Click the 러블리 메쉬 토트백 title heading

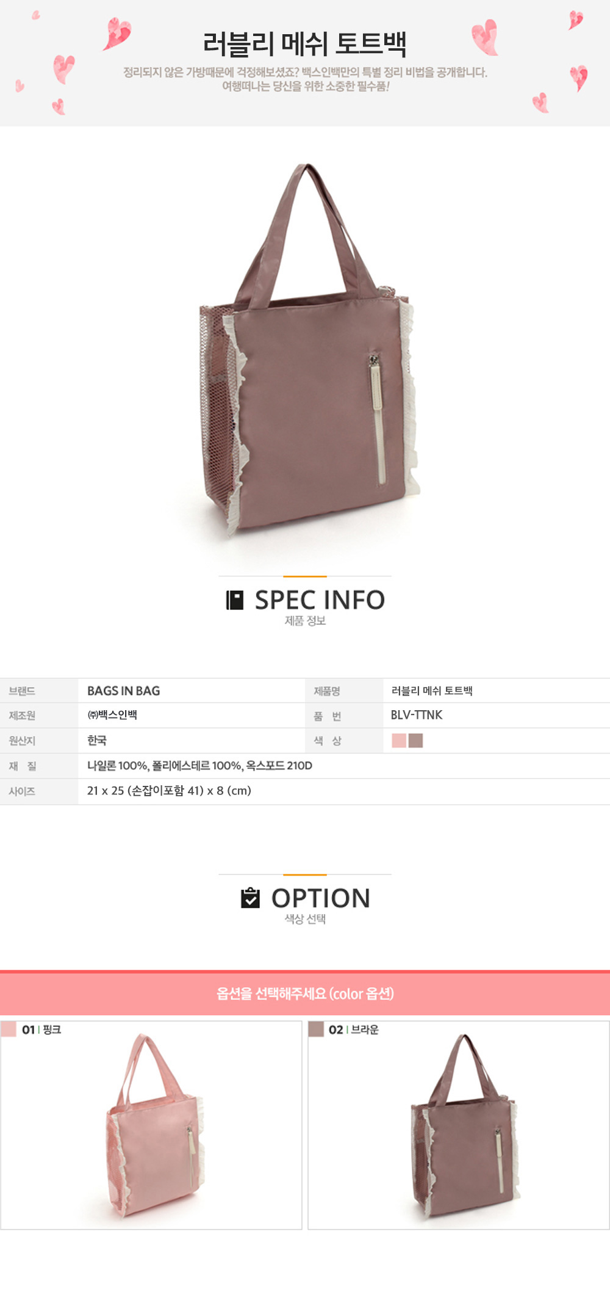pos(305,43)
